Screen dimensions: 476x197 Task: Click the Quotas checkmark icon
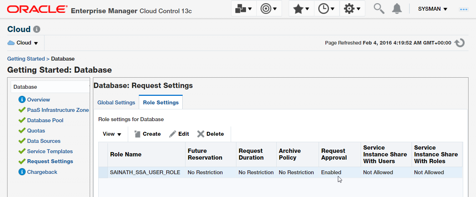click(22, 131)
